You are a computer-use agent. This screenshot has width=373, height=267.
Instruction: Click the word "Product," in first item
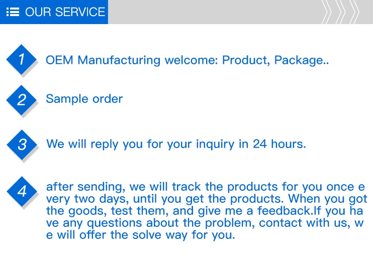coord(246,61)
